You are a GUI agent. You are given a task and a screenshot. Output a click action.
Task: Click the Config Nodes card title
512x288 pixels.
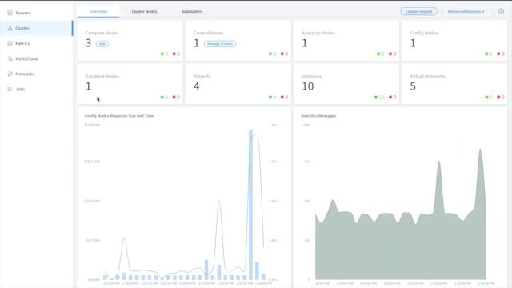coord(423,33)
